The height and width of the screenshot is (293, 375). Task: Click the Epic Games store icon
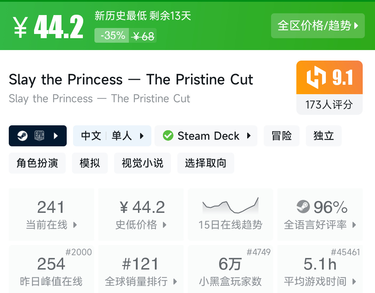(x=39, y=136)
